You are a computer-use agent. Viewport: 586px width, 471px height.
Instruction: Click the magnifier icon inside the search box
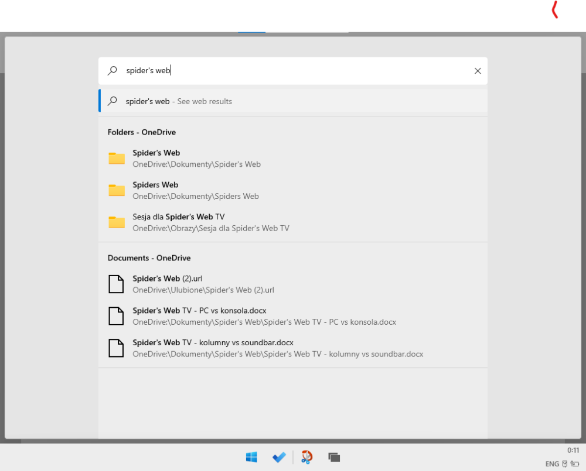(x=112, y=71)
